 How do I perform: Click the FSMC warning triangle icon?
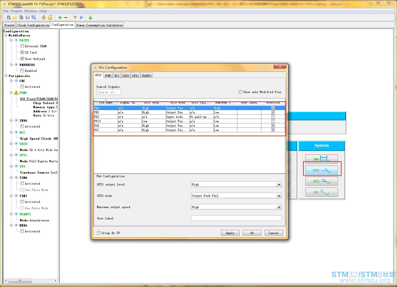(16, 93)
